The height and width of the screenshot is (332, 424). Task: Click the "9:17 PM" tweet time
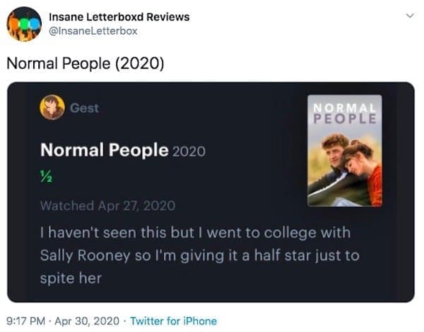pos(28,321)
